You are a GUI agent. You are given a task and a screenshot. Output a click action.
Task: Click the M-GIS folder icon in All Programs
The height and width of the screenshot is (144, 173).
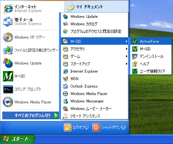tap(65, 42)
